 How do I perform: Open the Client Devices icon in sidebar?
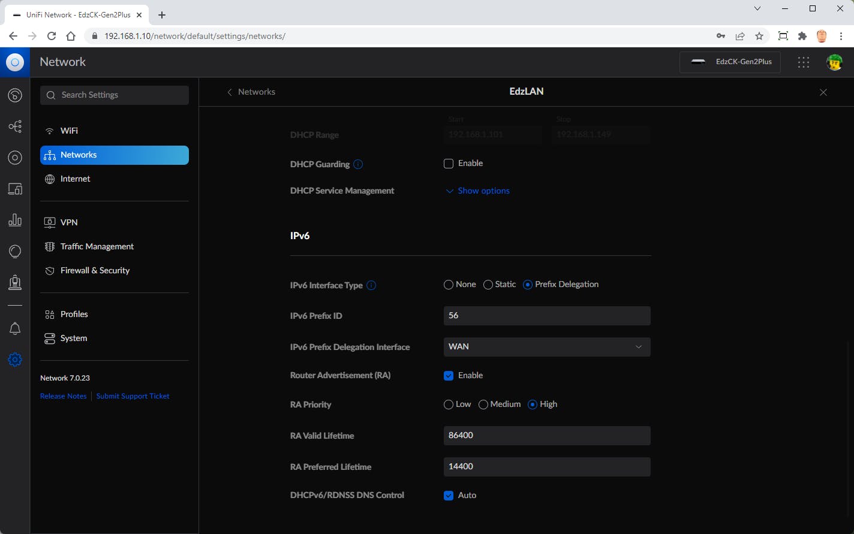pos(15,189)
